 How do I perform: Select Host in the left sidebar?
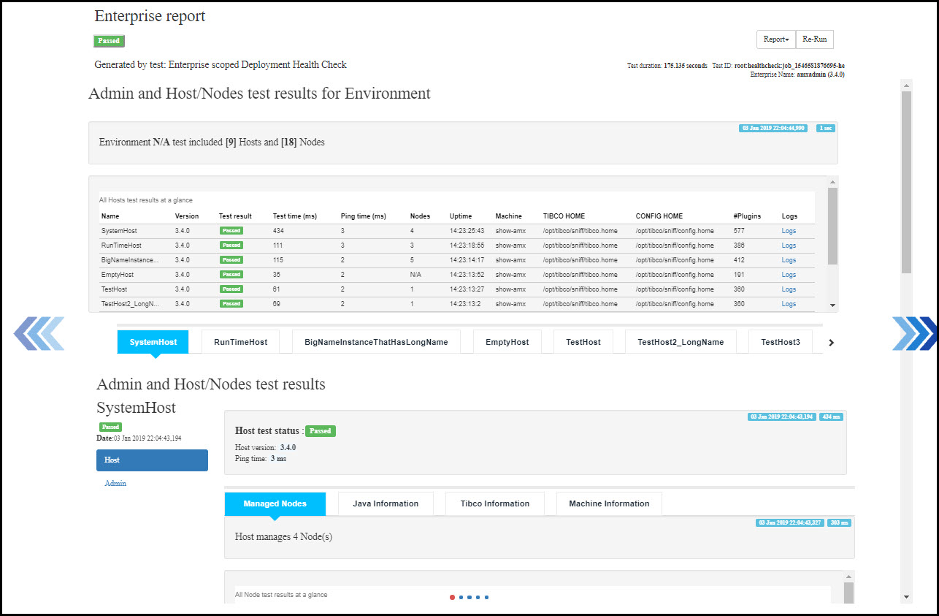pyautogui.click(x=152, y=460)
